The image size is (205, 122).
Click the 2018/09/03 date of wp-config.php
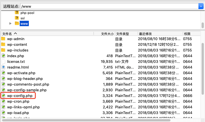pos(159,96)
